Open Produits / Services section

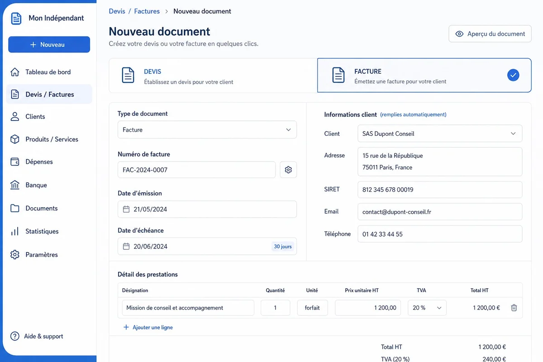tap(49, 139)
